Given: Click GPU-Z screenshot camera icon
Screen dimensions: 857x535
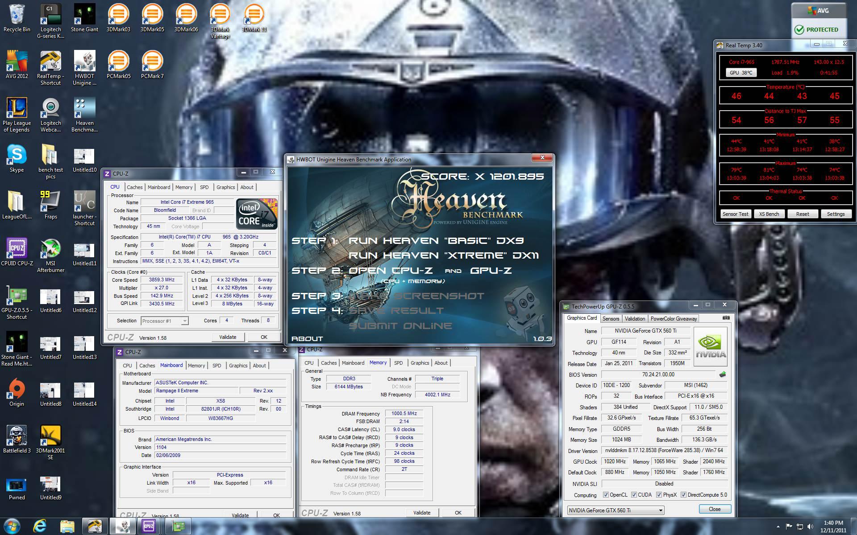Looking at the screenshot, I should point(726,318).
